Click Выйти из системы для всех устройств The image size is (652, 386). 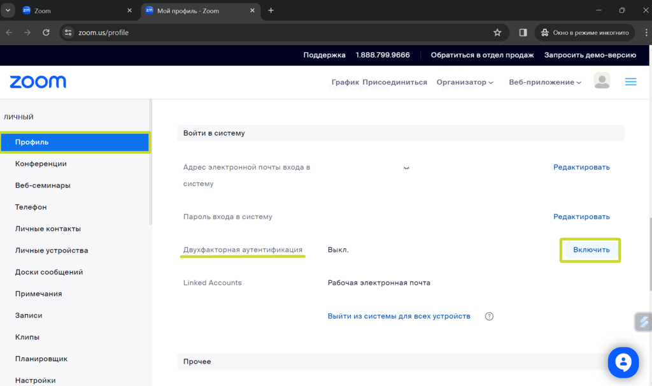[x=399, y=316]
